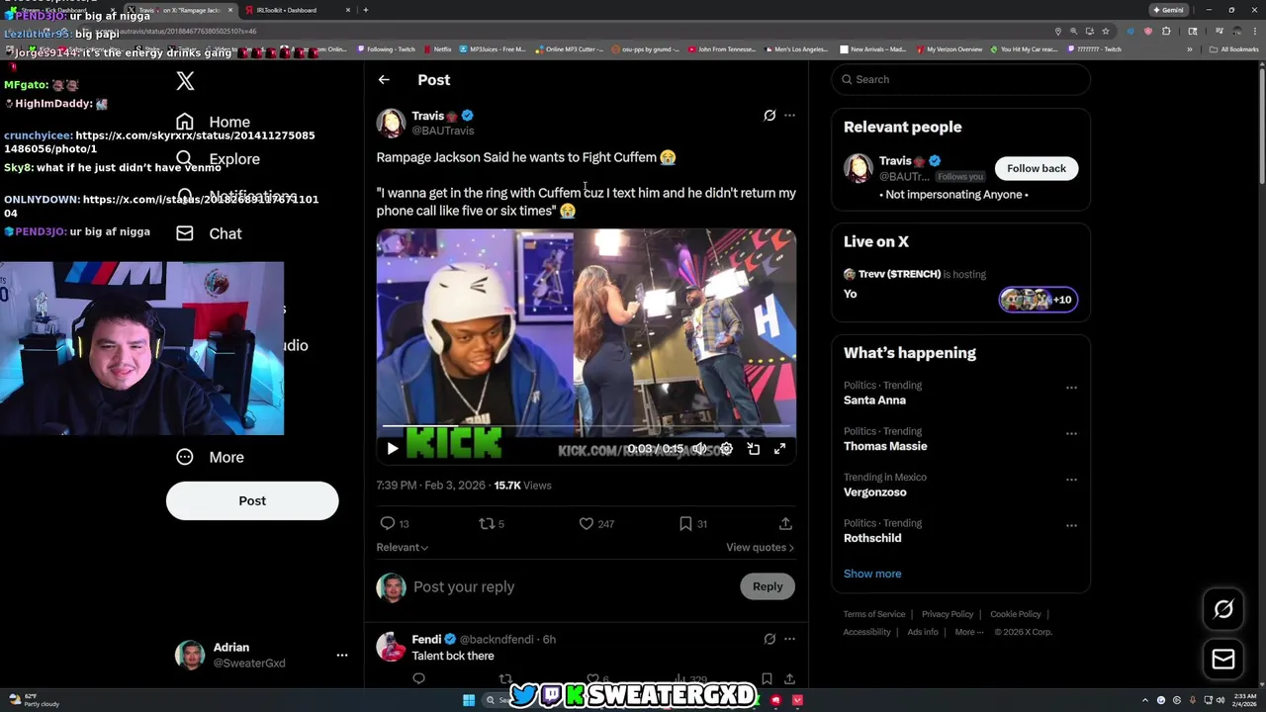Enter video fullscreen mode
The height and width of the screenshot is (712, 1266).
(x=779, y=449)
